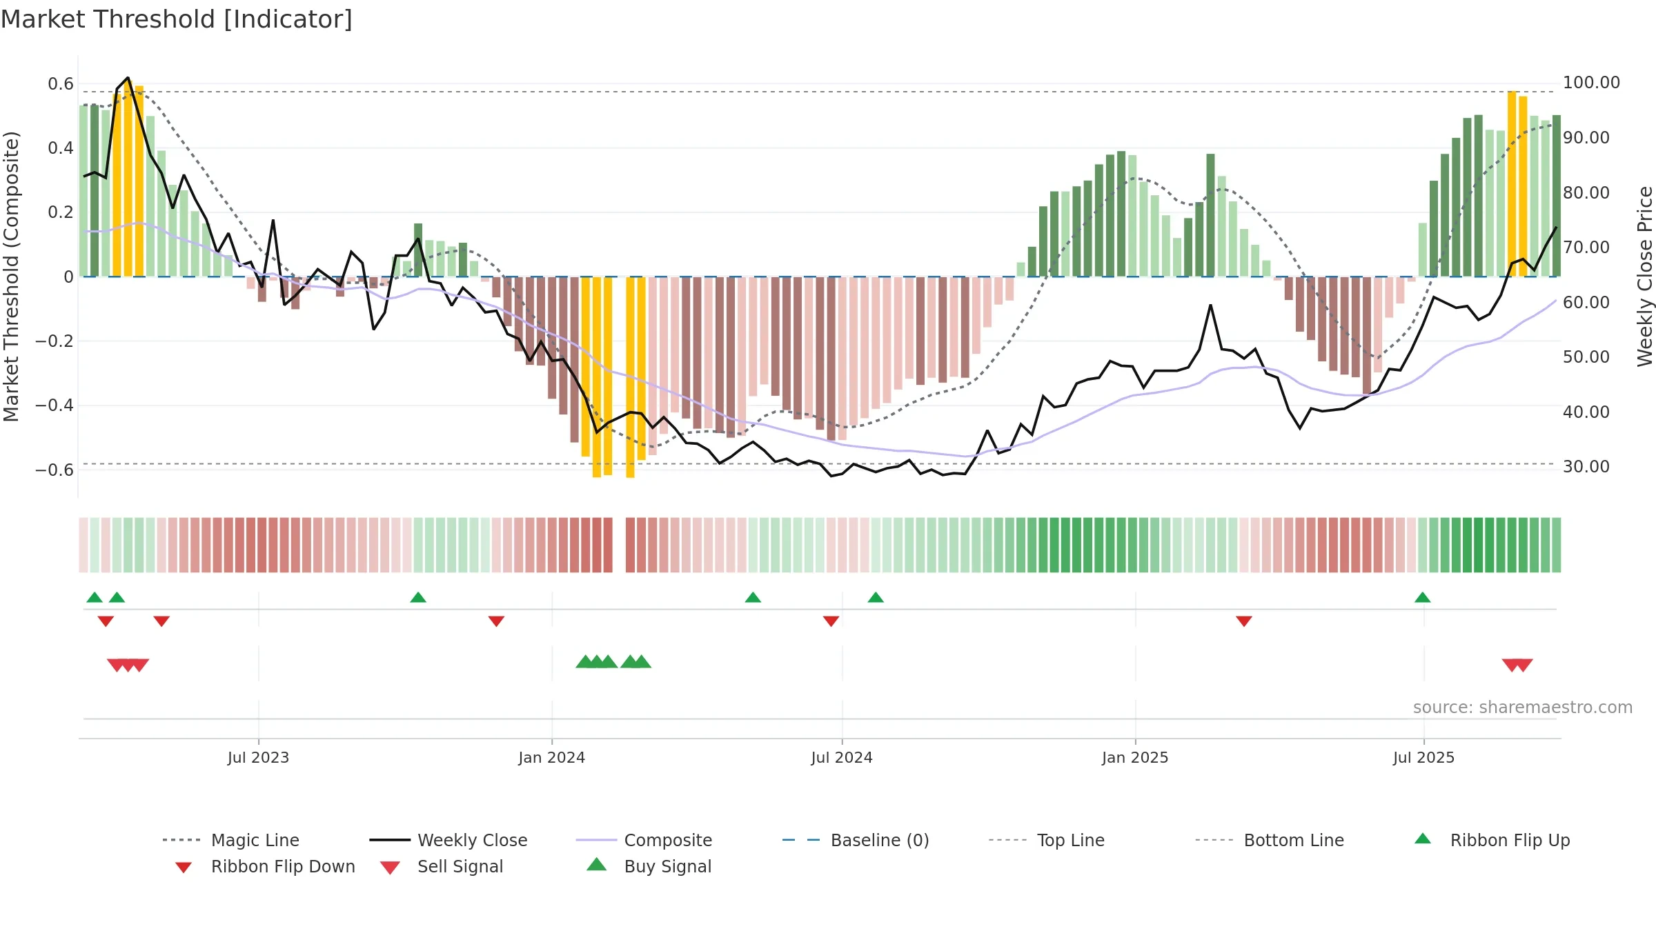Image resolution: width=1656 pixels, height=931 pixels.
Task: Click the Jul 2024 x-axis label
Action: [x=842, y=757]
